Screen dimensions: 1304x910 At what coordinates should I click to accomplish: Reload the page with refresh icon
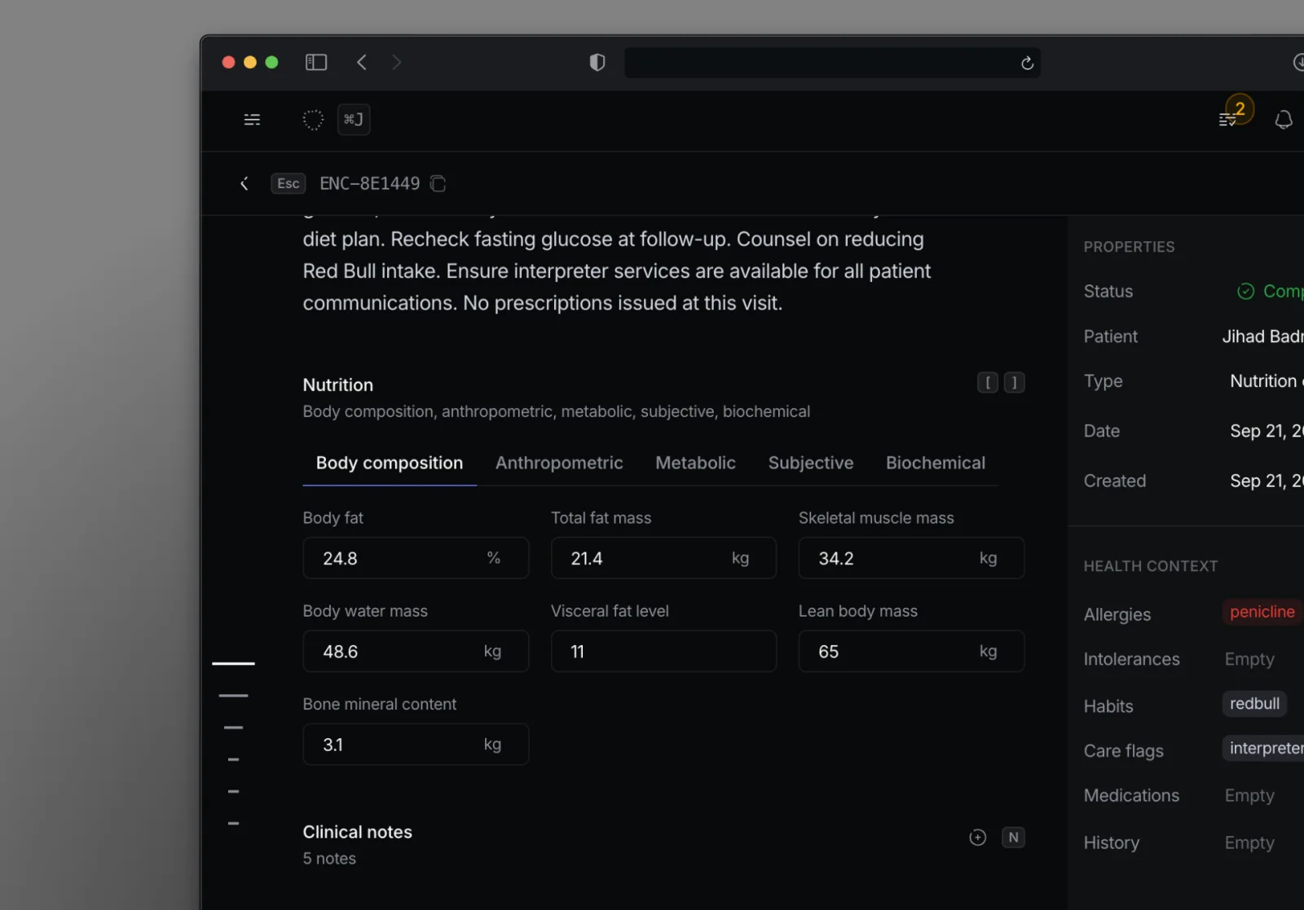(x=1027, y=63)
